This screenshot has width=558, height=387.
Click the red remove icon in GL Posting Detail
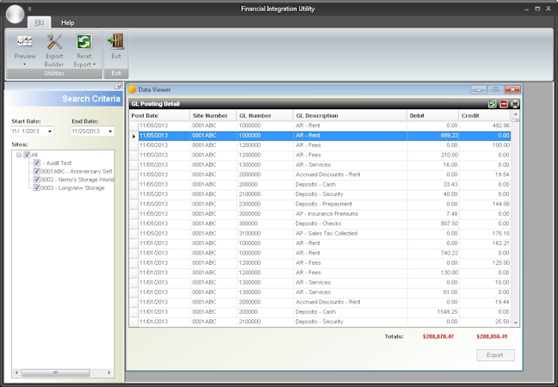[504, 104]
